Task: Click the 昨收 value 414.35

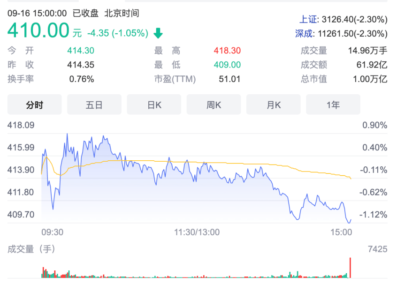Action: 81,65
